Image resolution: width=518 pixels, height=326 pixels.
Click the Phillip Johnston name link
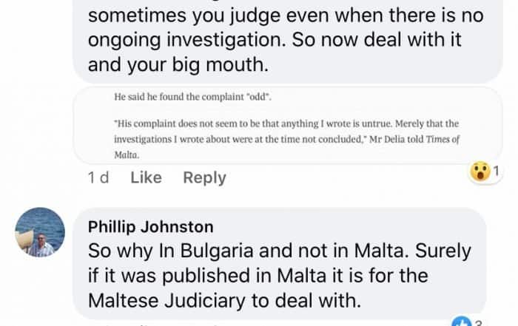(x=150, y=226)
